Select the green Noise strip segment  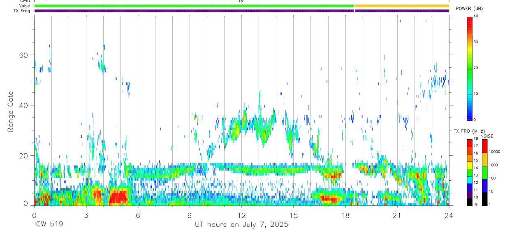click(x=194, y=6)
